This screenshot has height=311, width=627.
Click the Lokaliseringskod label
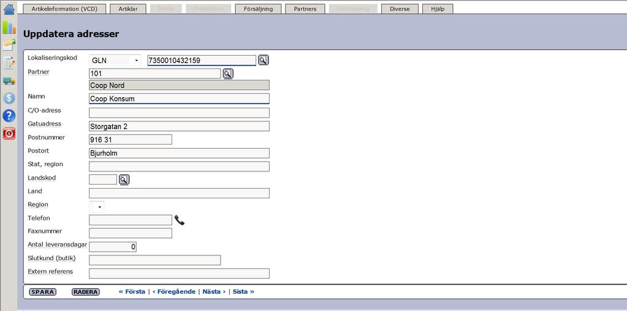52,58
